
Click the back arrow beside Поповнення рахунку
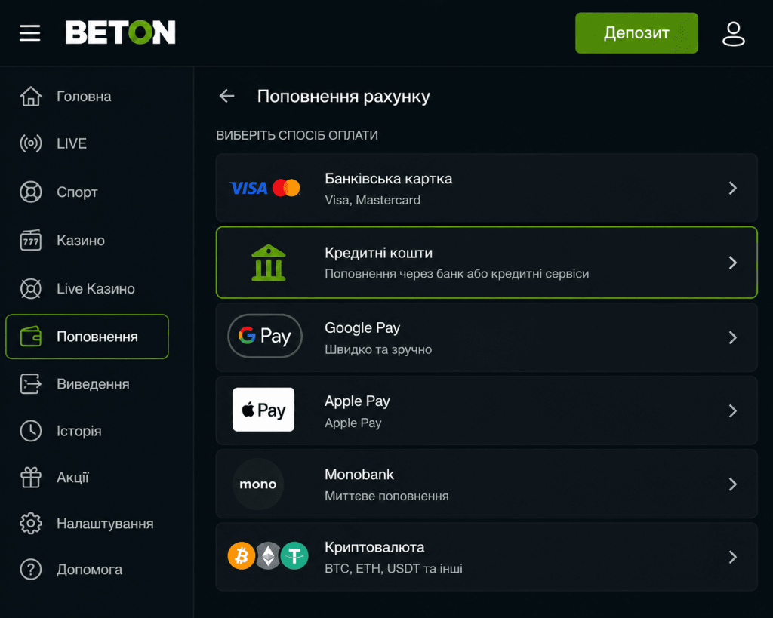pyautogui.click(x=226, y=96)
